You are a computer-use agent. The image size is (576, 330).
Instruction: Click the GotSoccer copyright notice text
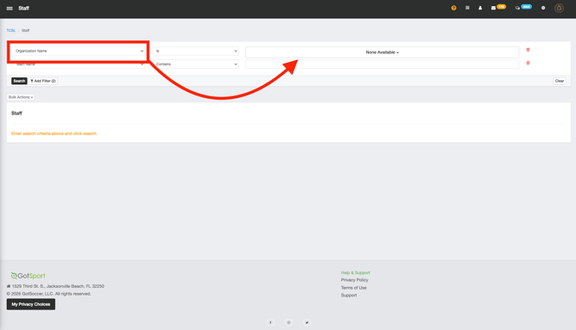49,294
